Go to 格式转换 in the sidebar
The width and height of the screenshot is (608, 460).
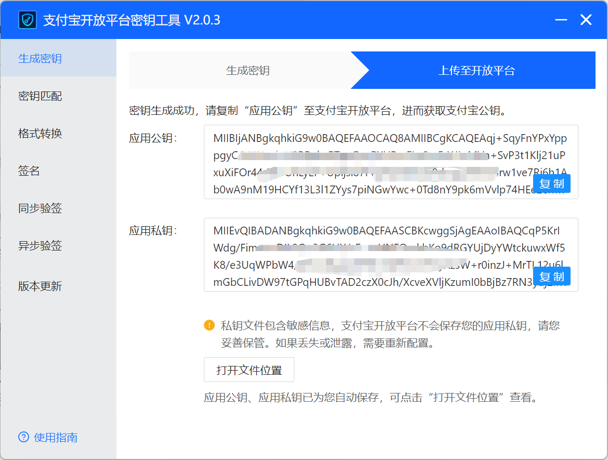(x=58, y=133)
